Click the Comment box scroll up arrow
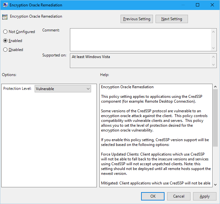The width and height of the screenshot is (220, 204). click(213, 32)
